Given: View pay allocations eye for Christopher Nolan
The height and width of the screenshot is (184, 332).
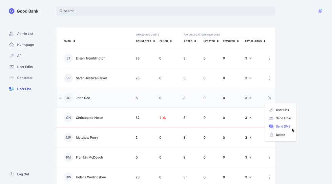Looking at the screenshot, I should (250, 118).
